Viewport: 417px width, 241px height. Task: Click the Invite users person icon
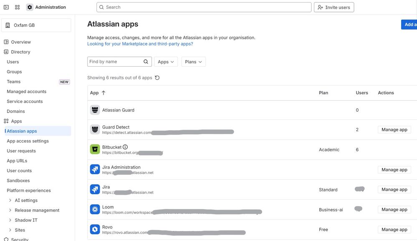[320, 8]
